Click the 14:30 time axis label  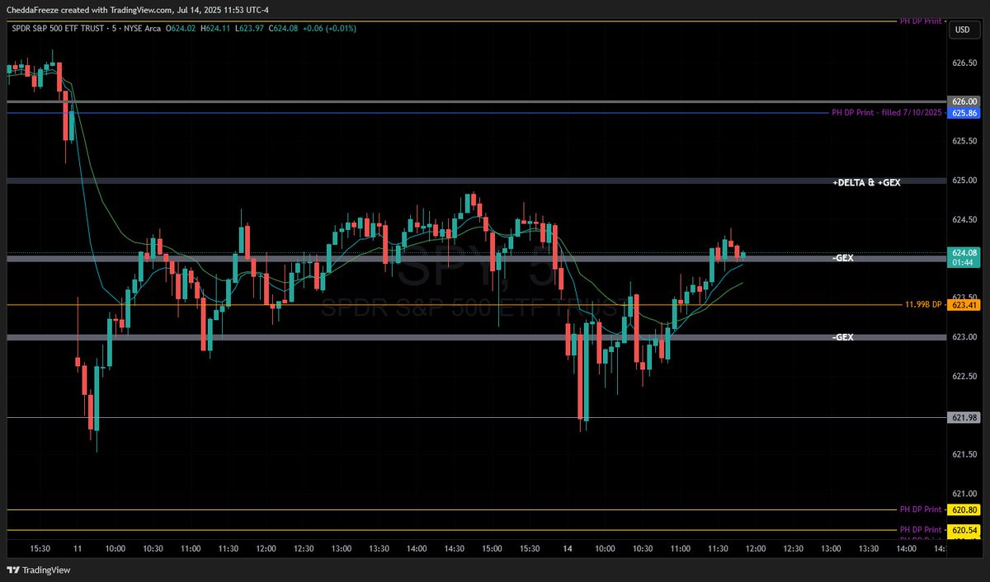(x=455, y=548)
